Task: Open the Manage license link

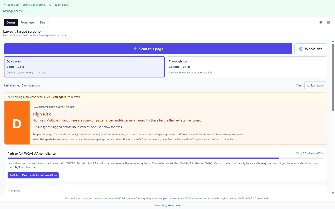Action: [15, 11]
